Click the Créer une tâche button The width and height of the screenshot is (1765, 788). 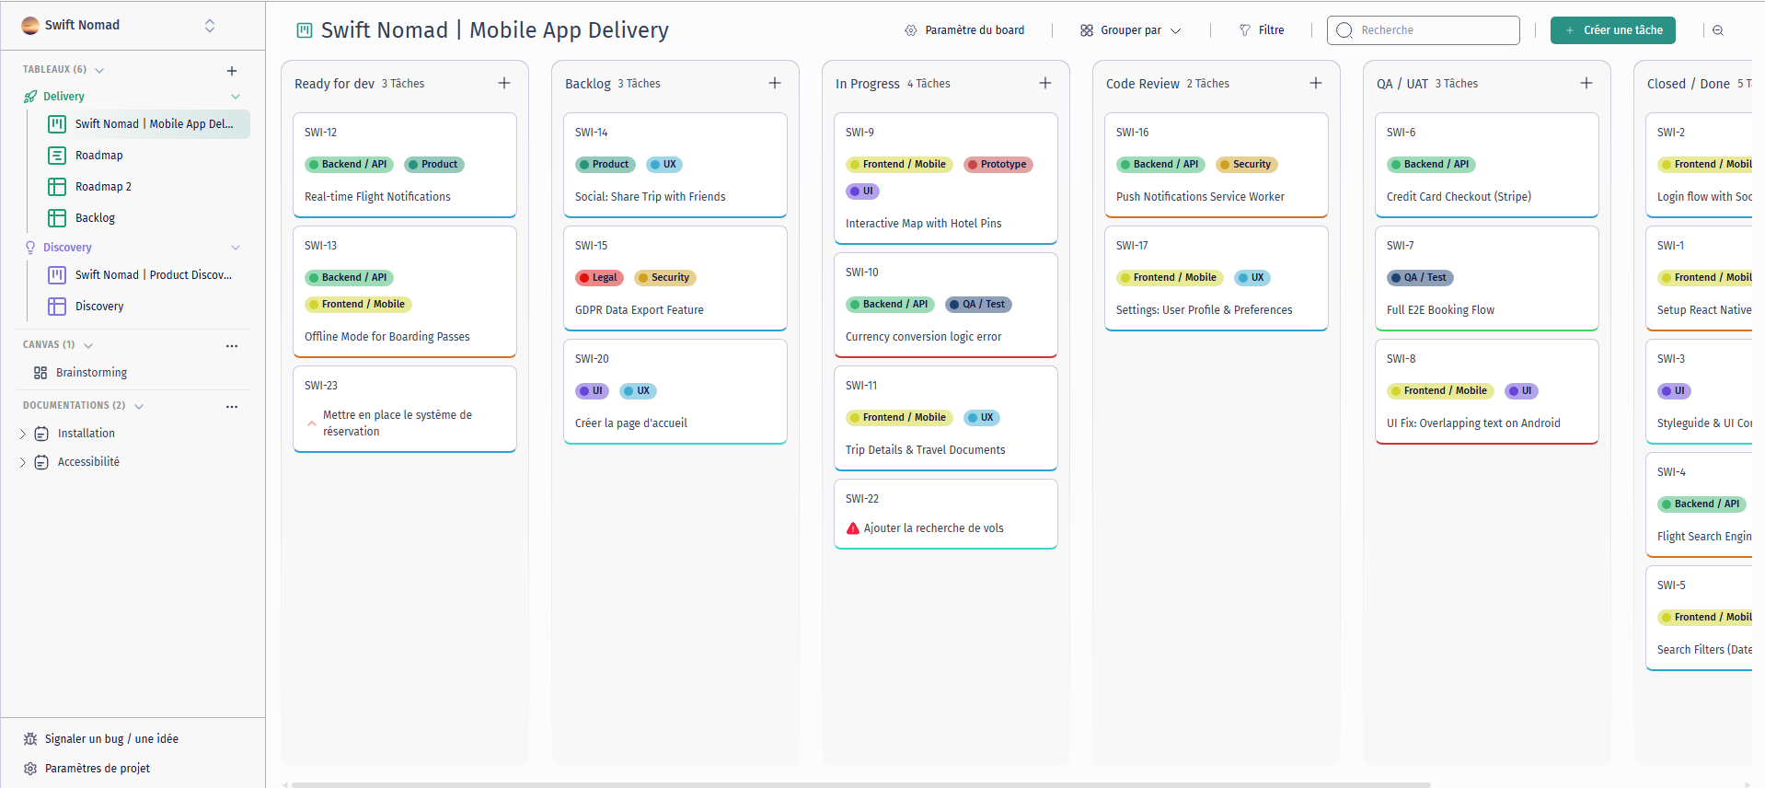(x=1613, y=30)
